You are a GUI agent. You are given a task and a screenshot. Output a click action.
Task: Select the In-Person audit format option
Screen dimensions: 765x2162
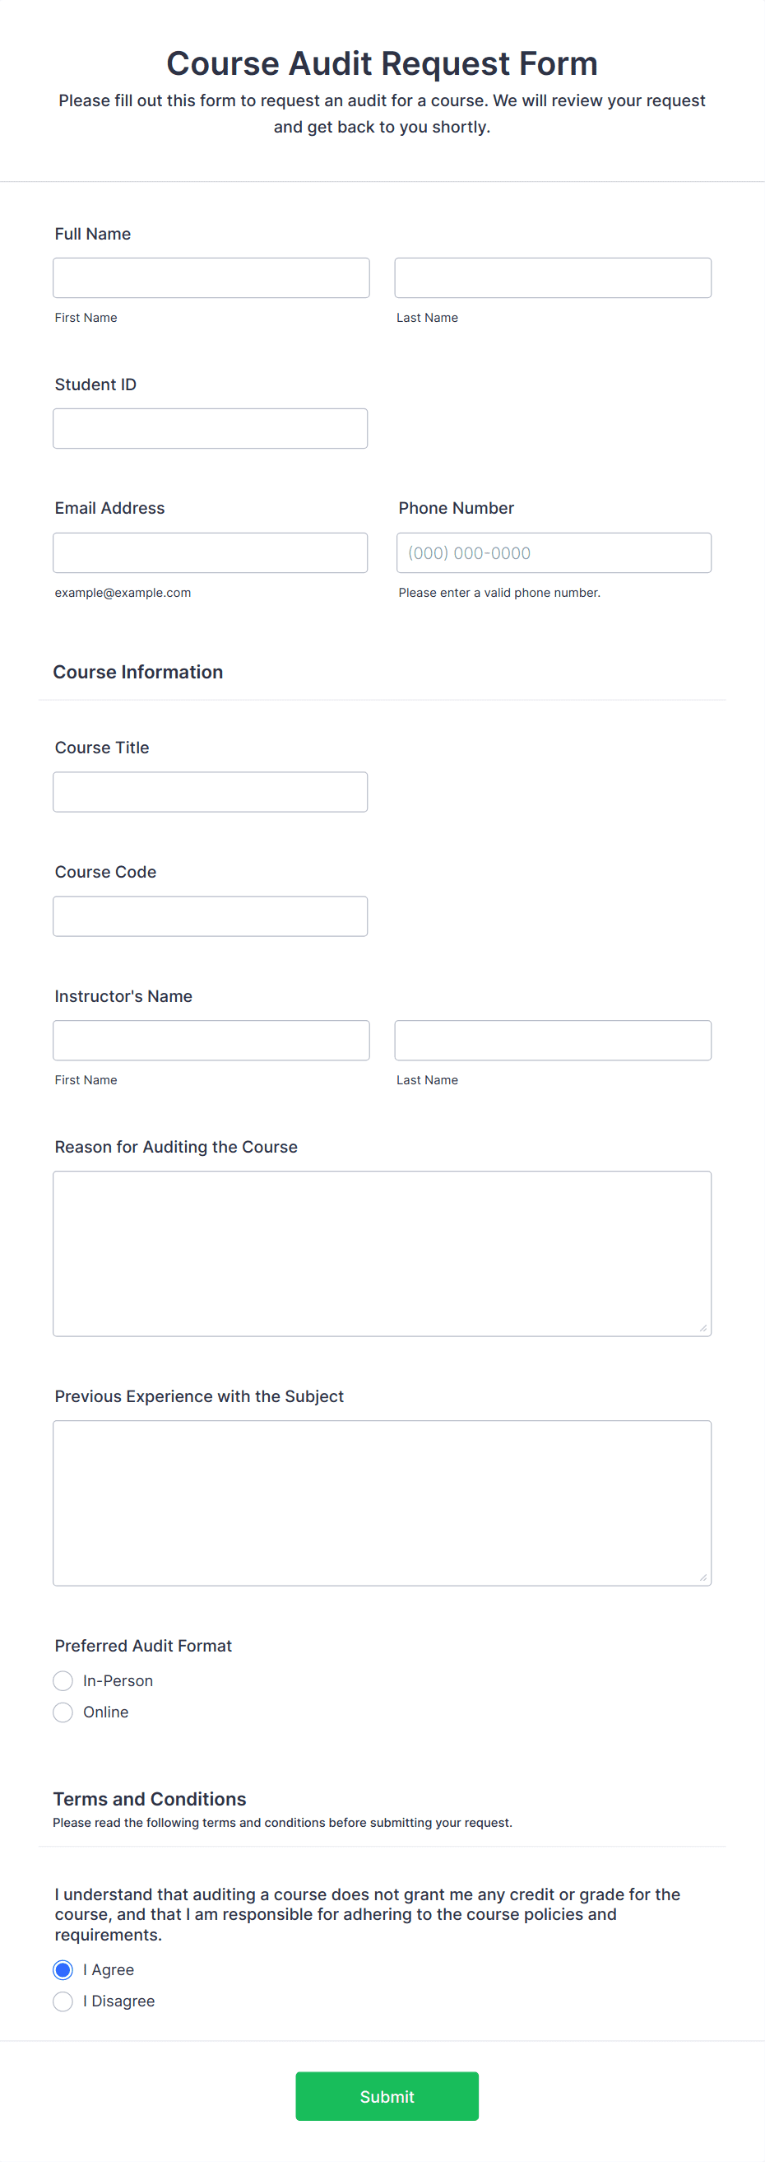click(63, 1681)
